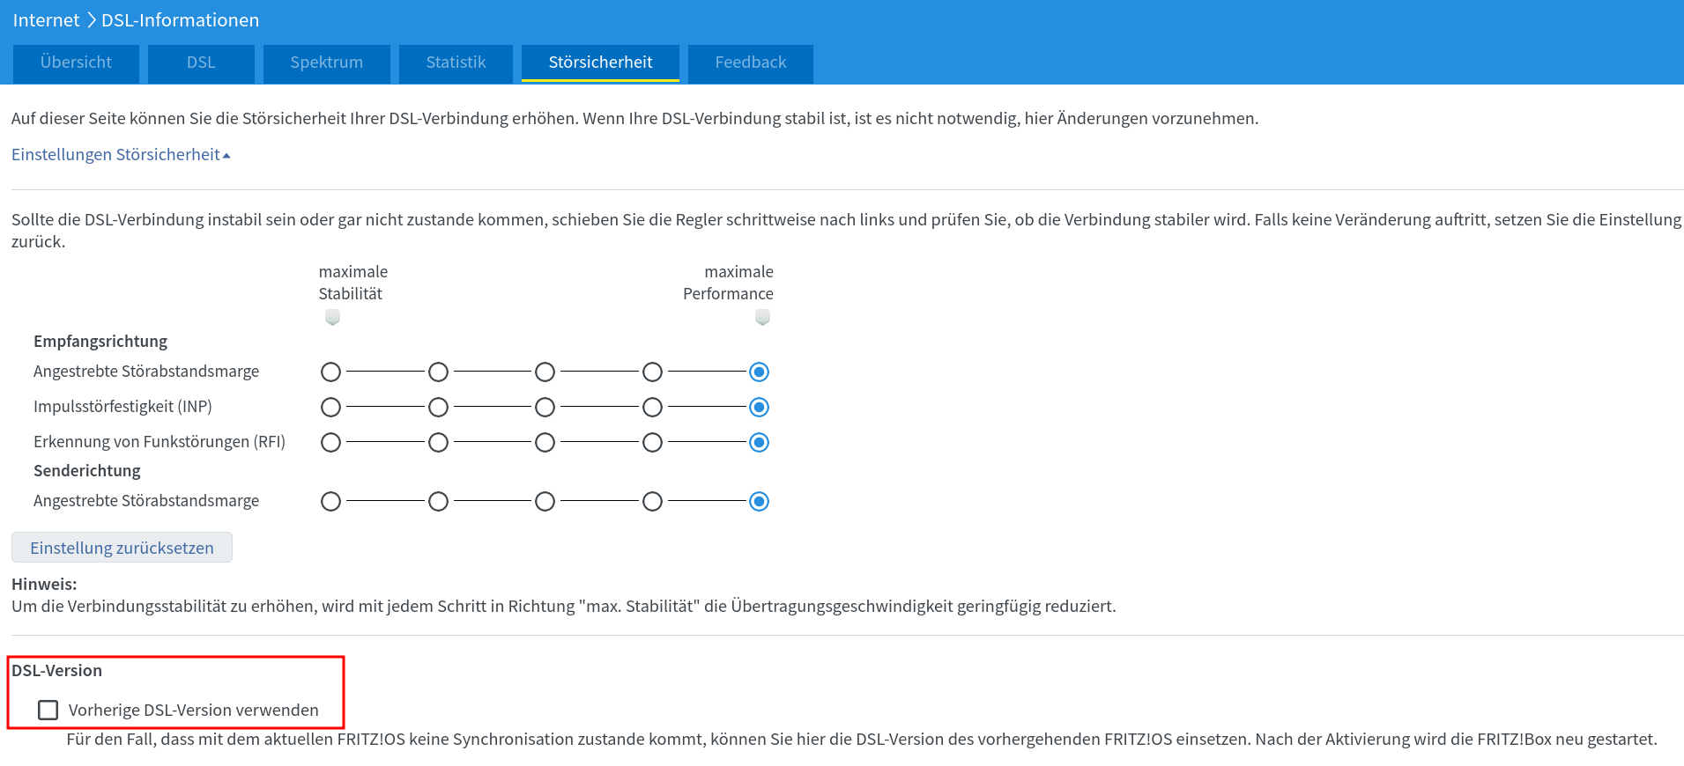
Task: Set Impulsstörfestigkeit (INP) to maximale Stabilität
Action: pos(330,408)
